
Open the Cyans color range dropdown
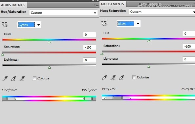(29, 25)
